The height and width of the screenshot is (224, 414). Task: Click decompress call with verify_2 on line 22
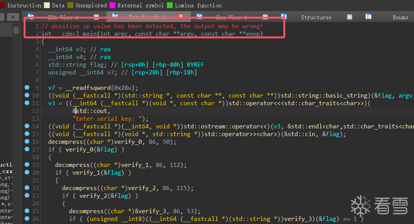(128, 188)
